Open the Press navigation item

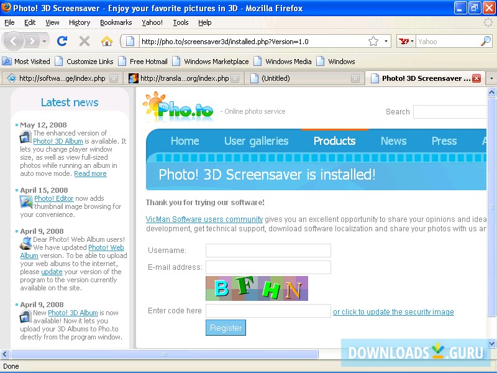444,141
